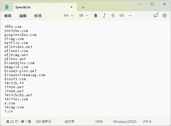The width and height of the screenshot is (171, 126).
Task: Click the line twimg.com
Action: 14,107
